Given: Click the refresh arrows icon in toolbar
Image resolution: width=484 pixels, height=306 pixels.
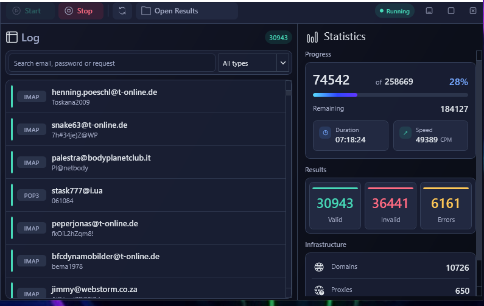Looking at the screenshot, I should 122,11.
